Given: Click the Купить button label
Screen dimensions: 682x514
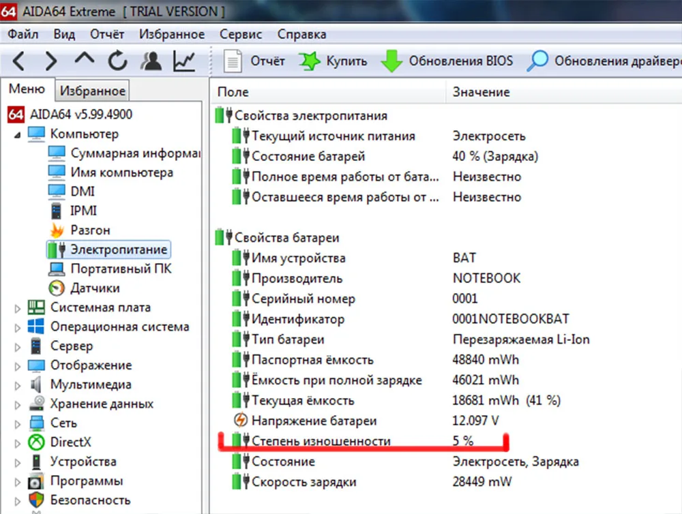Looking at the screenshot, I should tap(346, 61).
